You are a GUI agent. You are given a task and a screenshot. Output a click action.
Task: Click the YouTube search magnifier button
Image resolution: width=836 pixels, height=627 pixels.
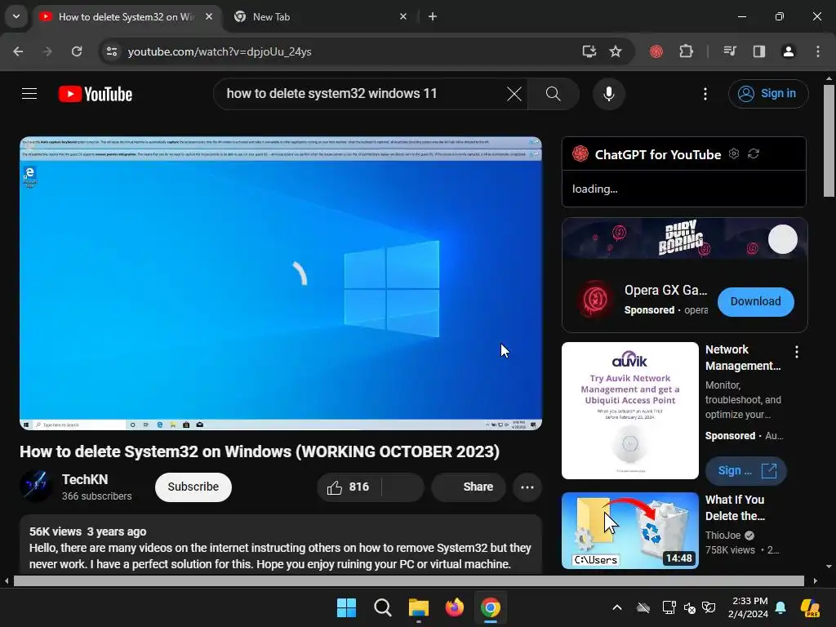click(553, 94)
